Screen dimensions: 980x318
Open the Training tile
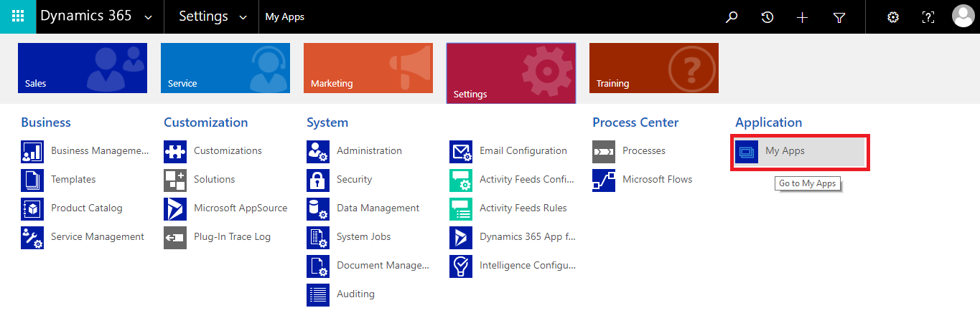654,68
